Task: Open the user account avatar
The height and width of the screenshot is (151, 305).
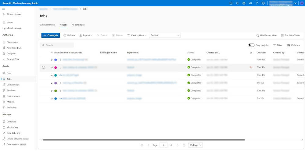Action: click(x=302, y=3)
